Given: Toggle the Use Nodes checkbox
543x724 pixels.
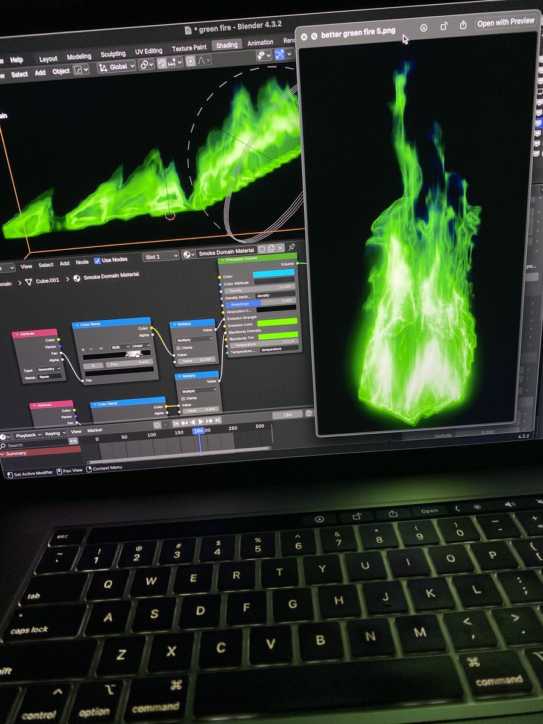Looking at the screenshot, I should 97,261.
